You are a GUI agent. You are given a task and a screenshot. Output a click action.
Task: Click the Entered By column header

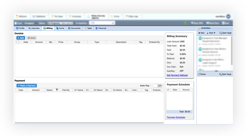click(154, 42)
